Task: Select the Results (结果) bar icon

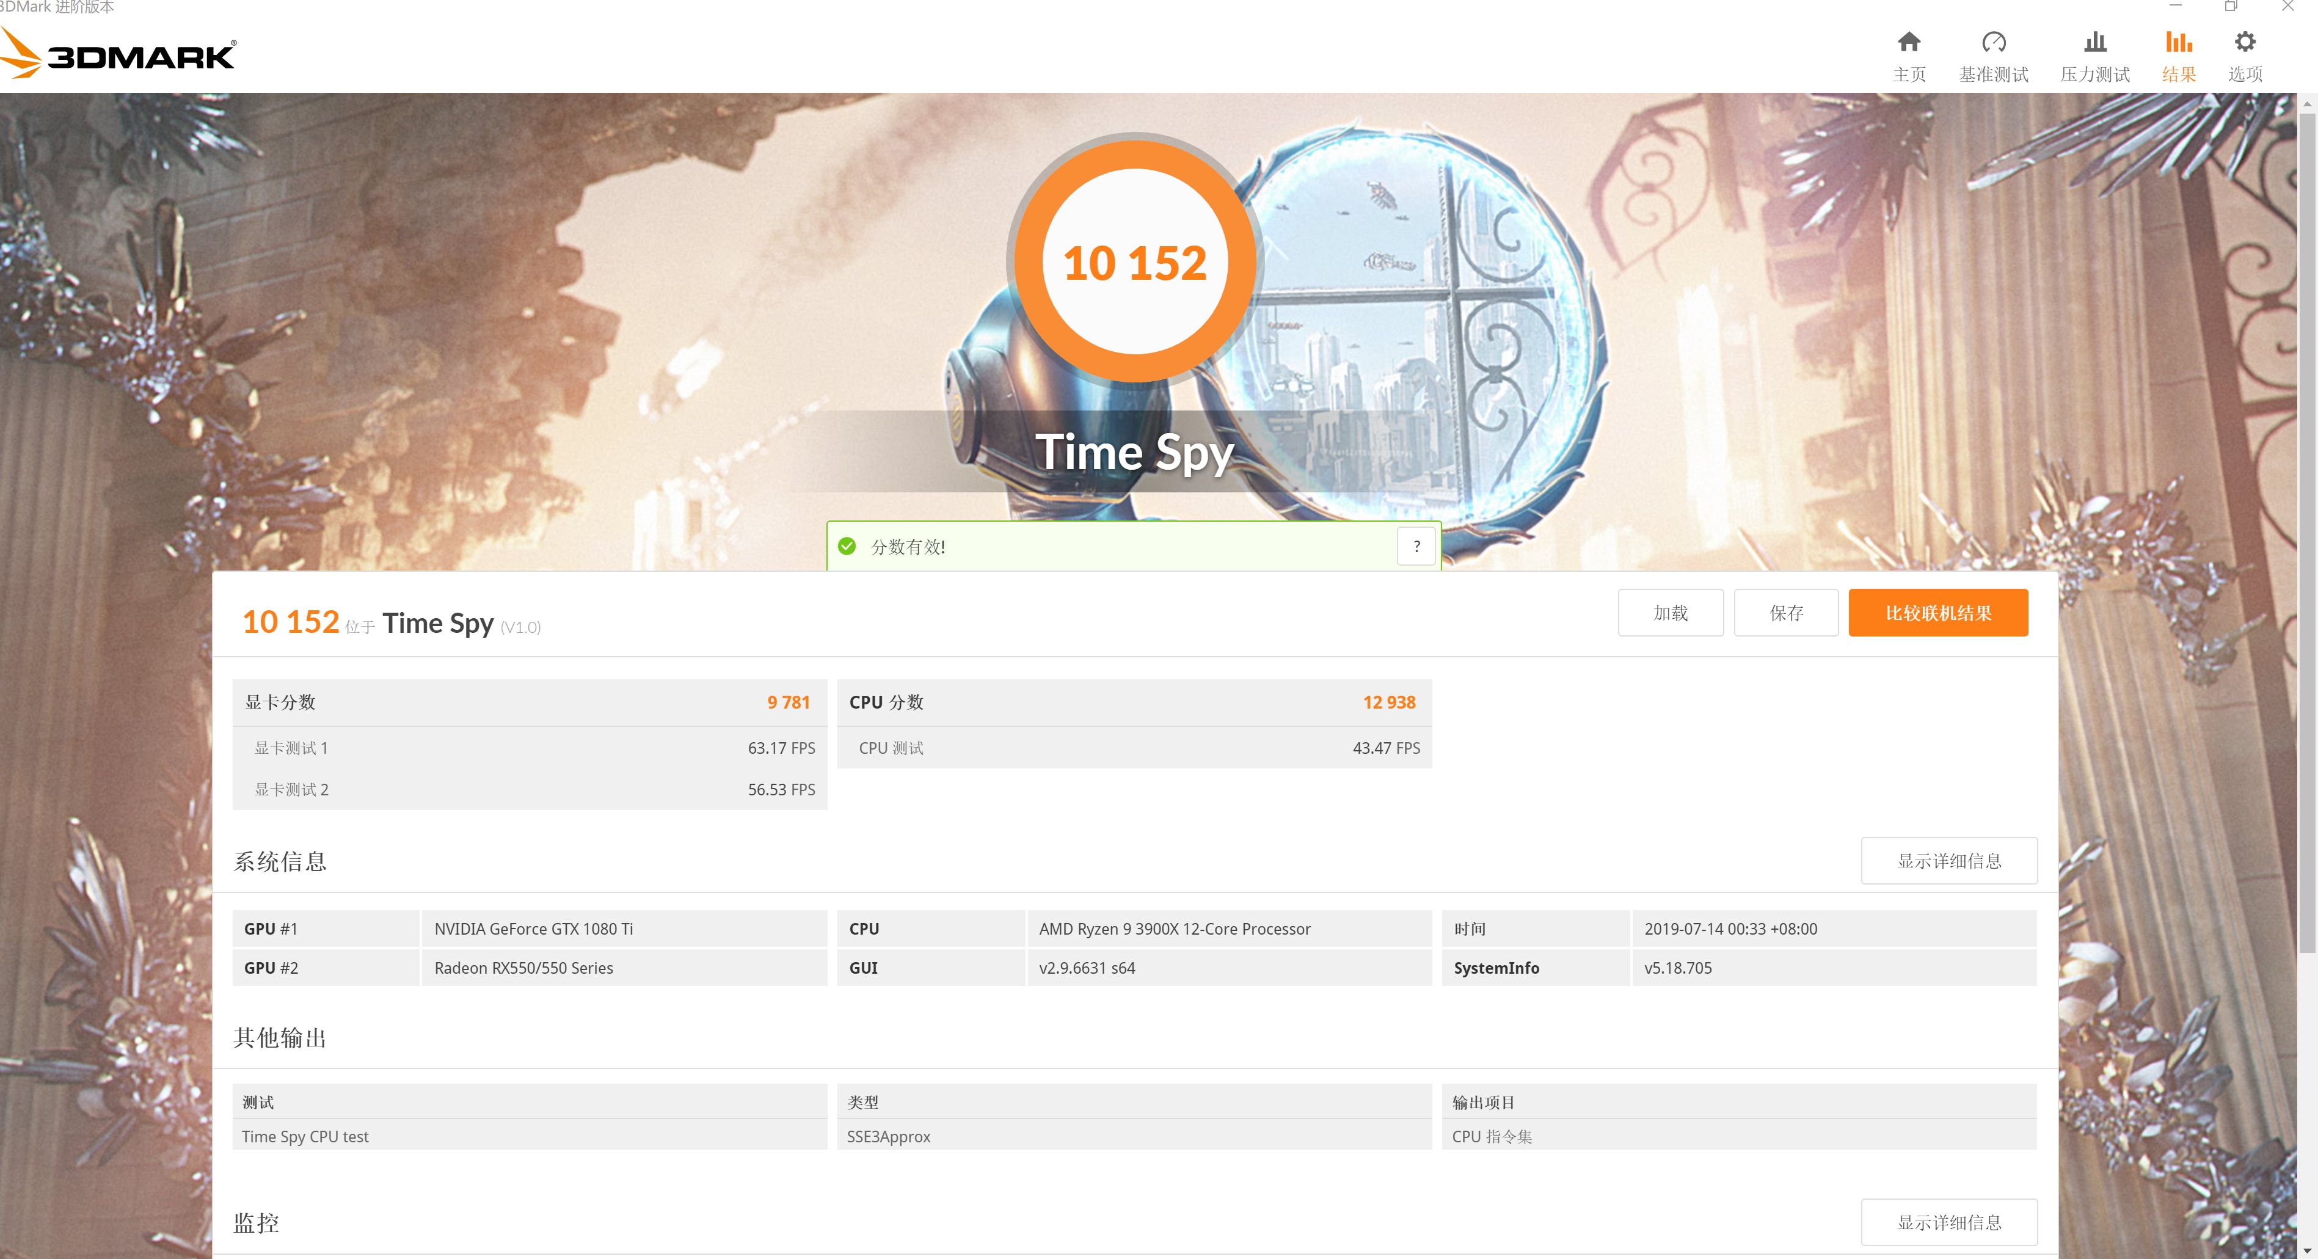Action: tap(2179, 42)
